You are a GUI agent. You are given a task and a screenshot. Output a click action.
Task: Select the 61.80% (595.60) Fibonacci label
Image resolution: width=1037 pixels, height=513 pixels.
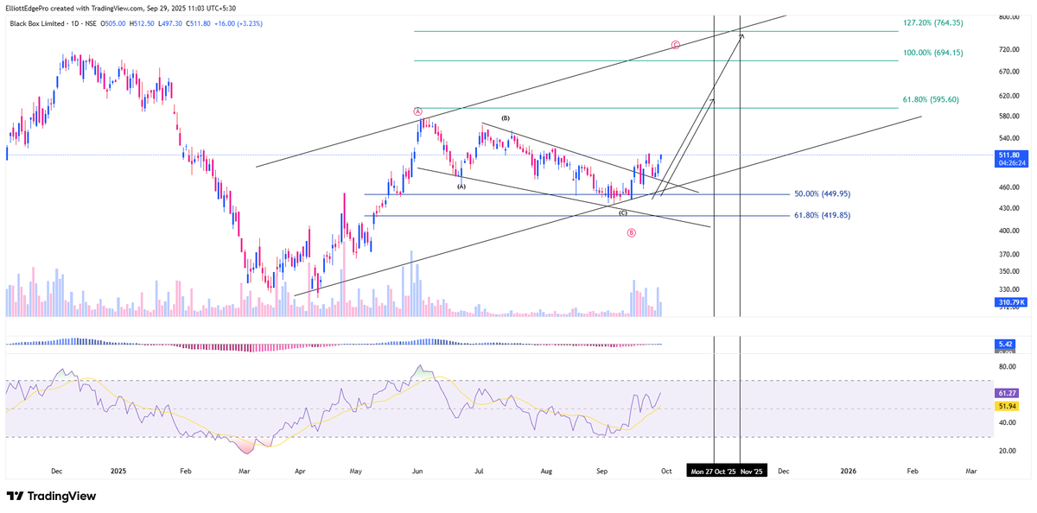[x=931, y=99]
